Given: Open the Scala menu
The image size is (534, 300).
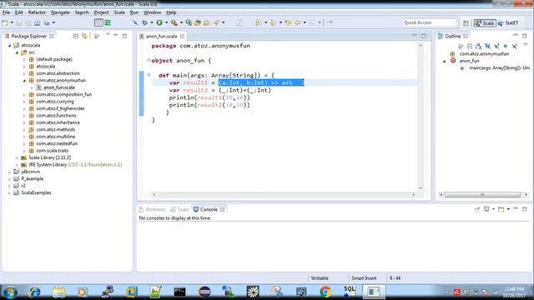Looking at the screenshot, I should (119, 12).
